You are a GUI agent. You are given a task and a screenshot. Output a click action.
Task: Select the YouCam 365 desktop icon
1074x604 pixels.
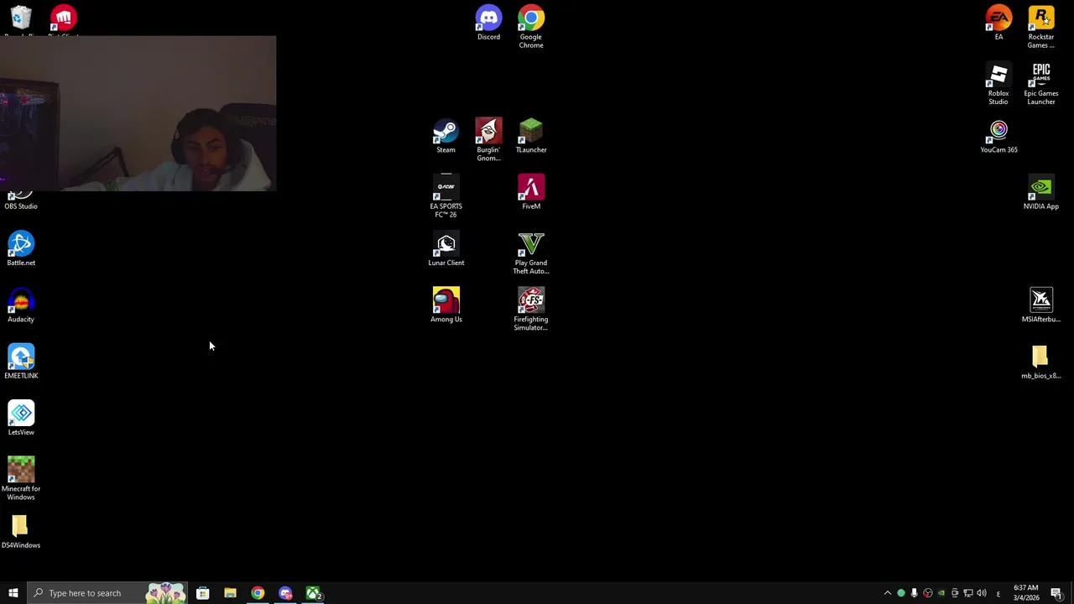click(x=998, y=136)
